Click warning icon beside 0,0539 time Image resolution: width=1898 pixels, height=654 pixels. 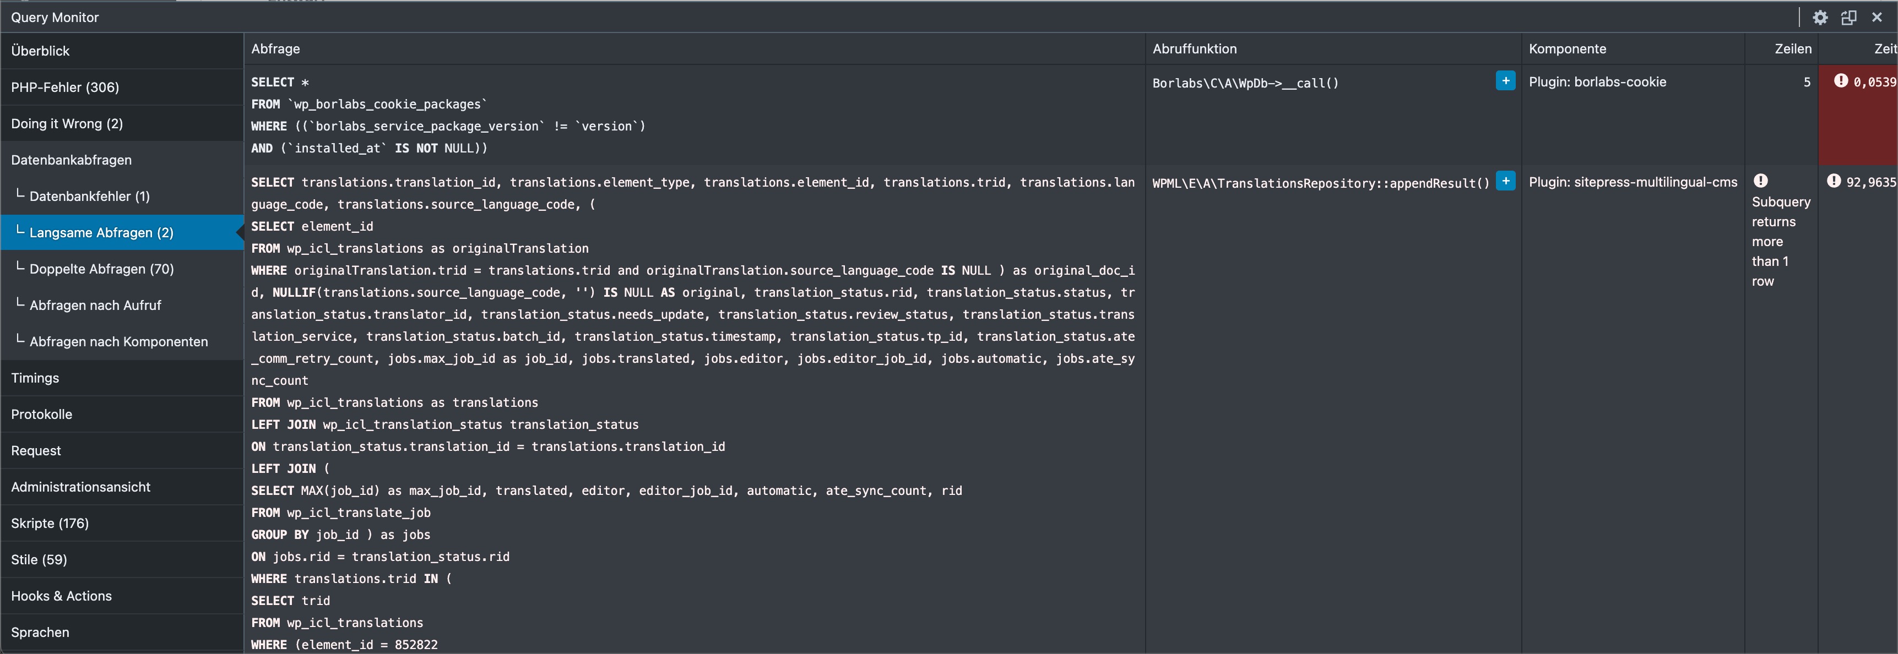pos(1841,81)
